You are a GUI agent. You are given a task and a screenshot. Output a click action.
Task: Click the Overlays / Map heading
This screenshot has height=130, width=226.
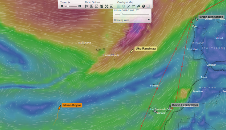tap(125, 2)
